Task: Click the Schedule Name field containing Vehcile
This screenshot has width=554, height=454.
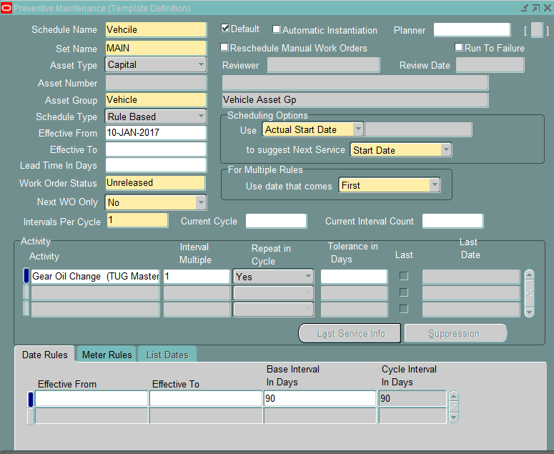Action: [x=156, y=30]
